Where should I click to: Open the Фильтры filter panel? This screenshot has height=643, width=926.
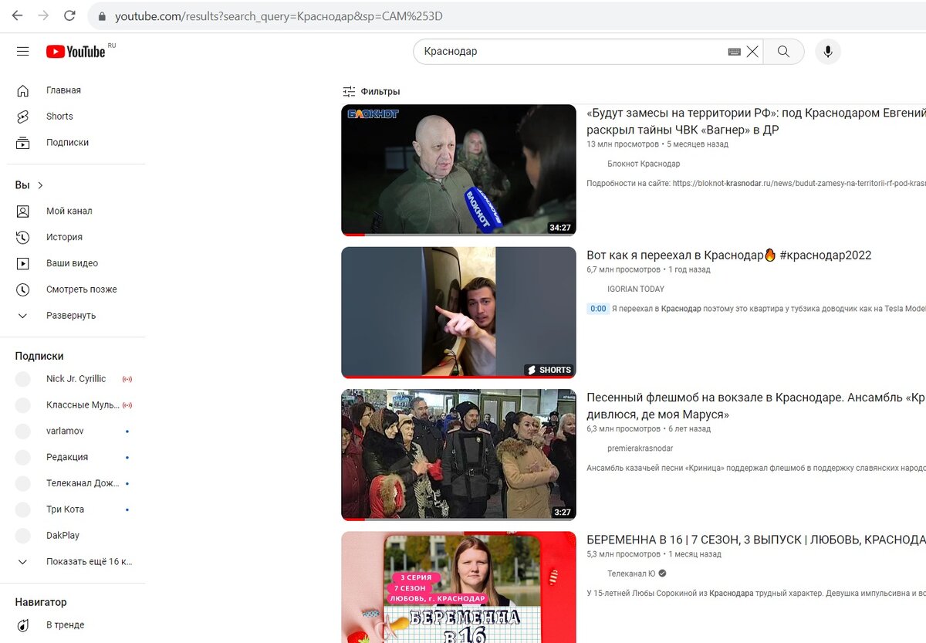coord(371,92)
